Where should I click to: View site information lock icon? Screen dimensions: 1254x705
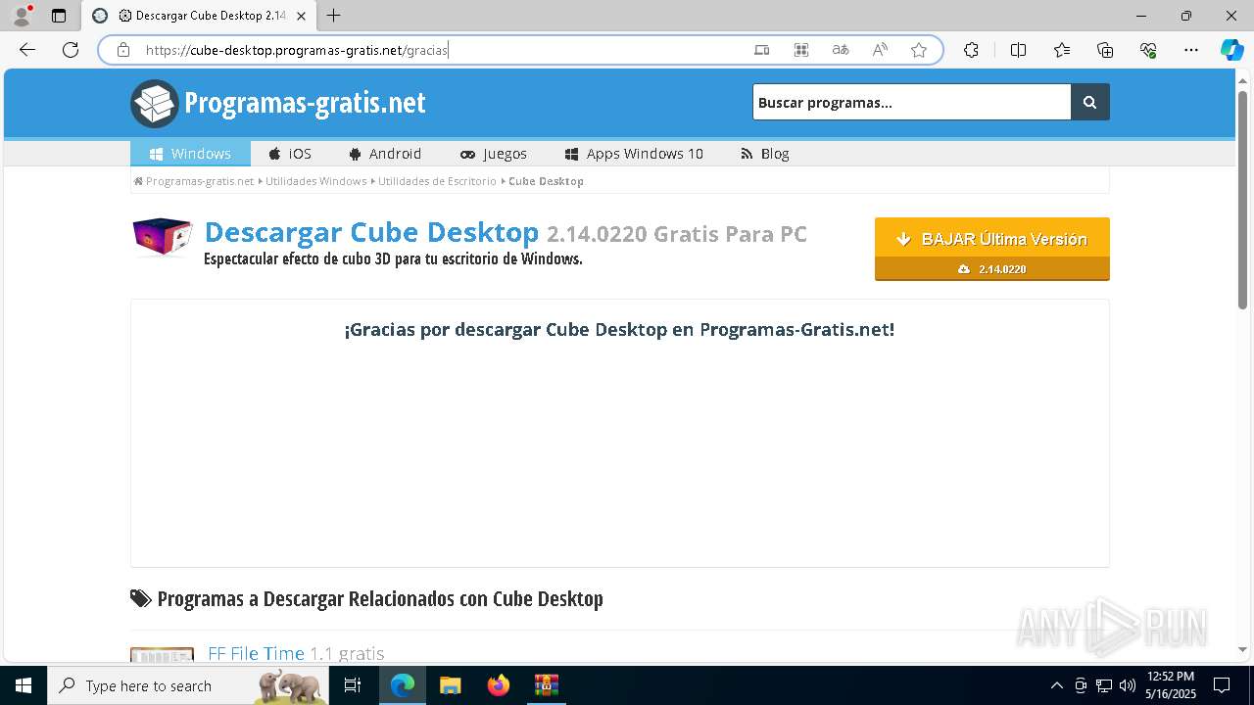click(123, 50)
